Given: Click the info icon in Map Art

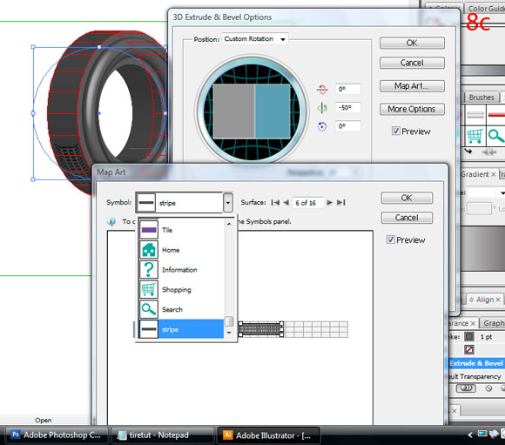Looking at the screenshot, I should [x=111, y=222].
